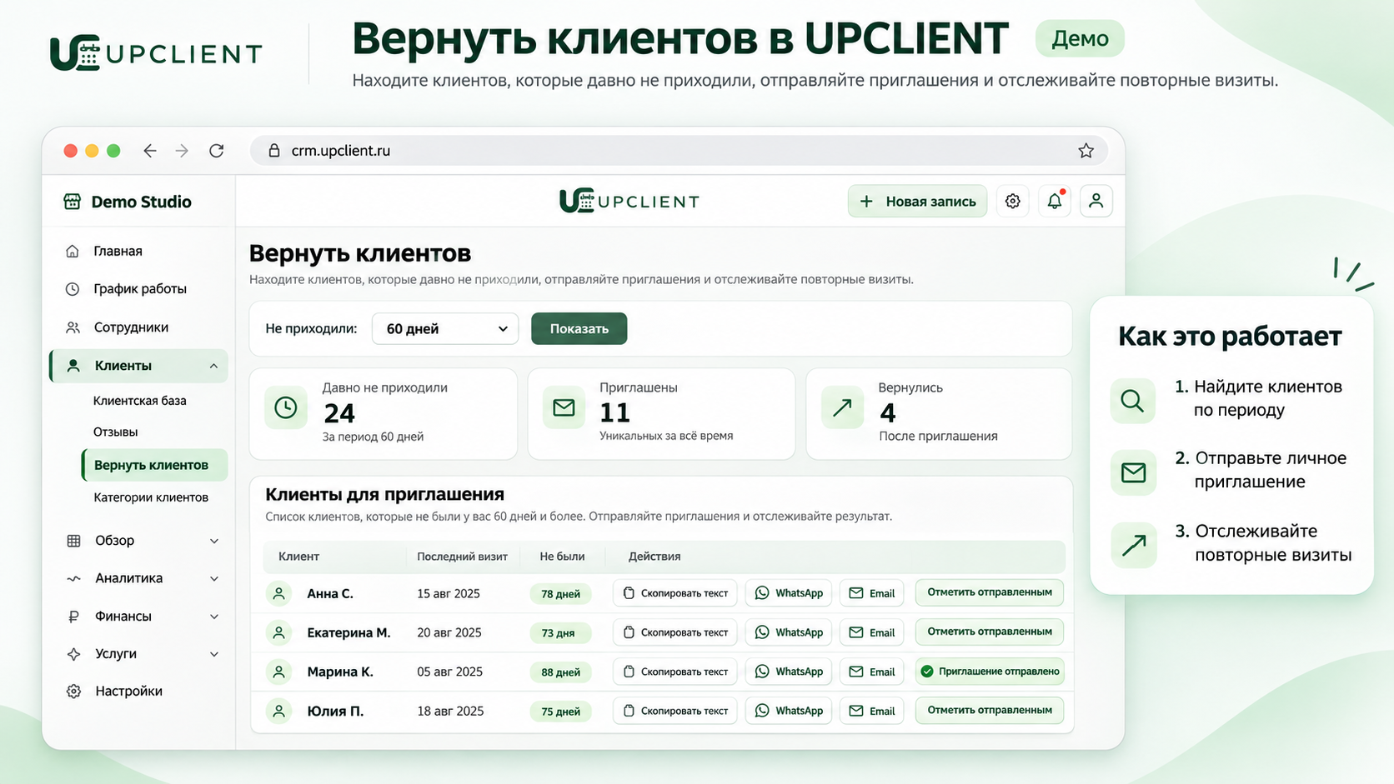Click Анна С. avatar icon
Viewport: 1394px width, 784px height.
[279, 594]
